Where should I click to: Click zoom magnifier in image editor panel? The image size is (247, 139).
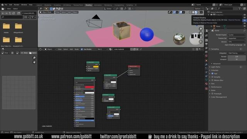coord(34,58)
